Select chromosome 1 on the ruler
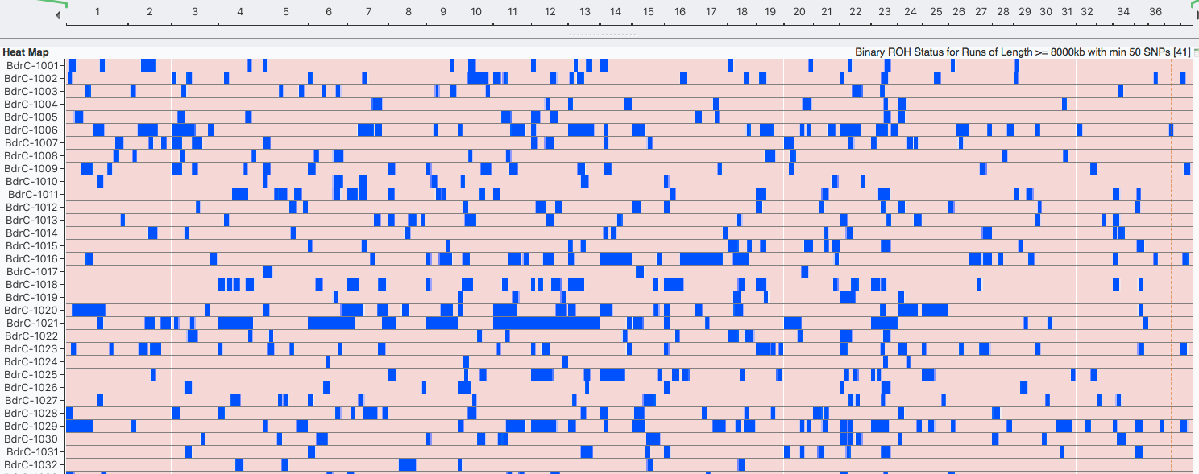The height and width of the screenshot is (474, 1199). click(97, 12)
